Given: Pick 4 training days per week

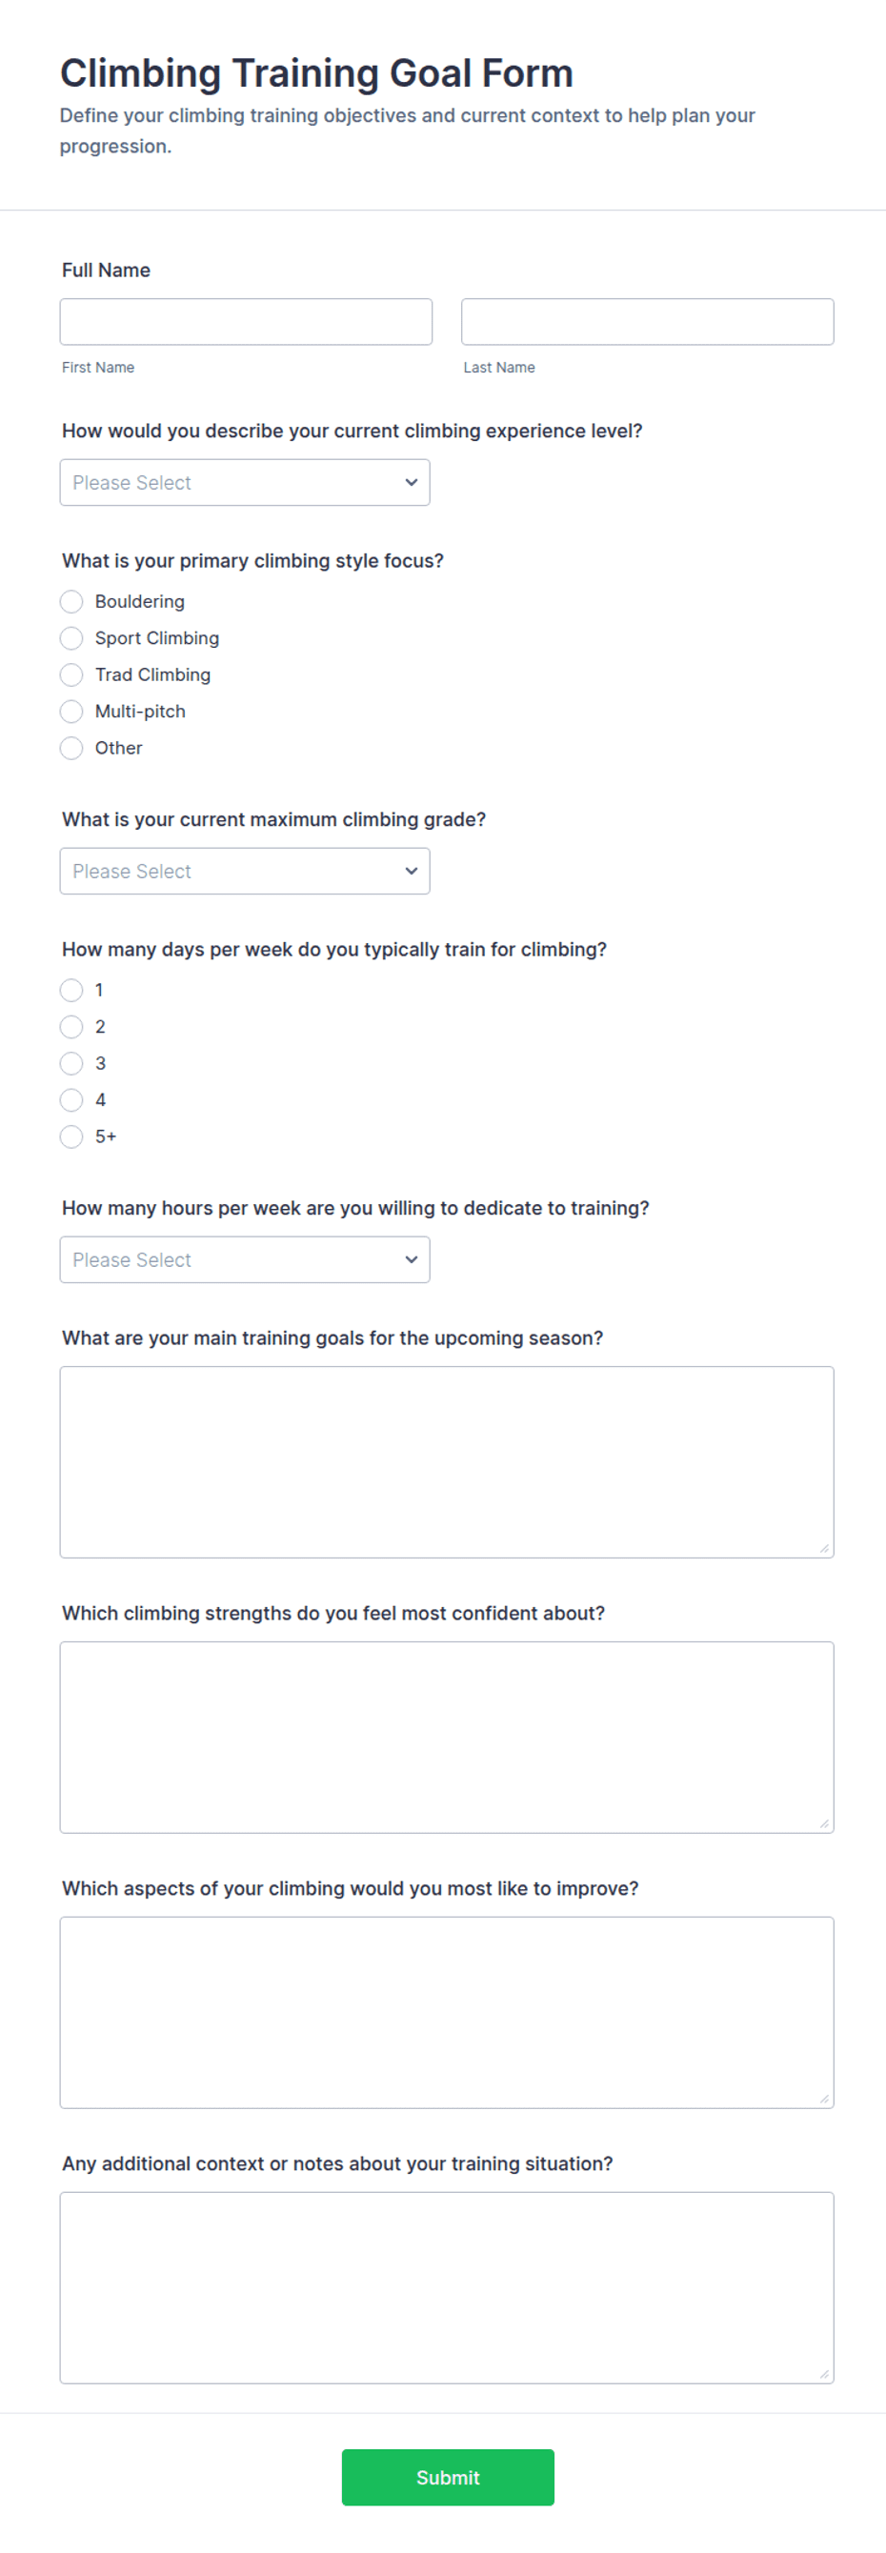Looking at the screenshot, I should 71,1100.
